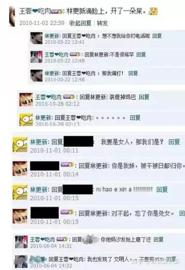The height and width of the screenshot is (270, 185).
Task: Click 回复 next to ni hao e xin a
Action: (x=162, y=190)
